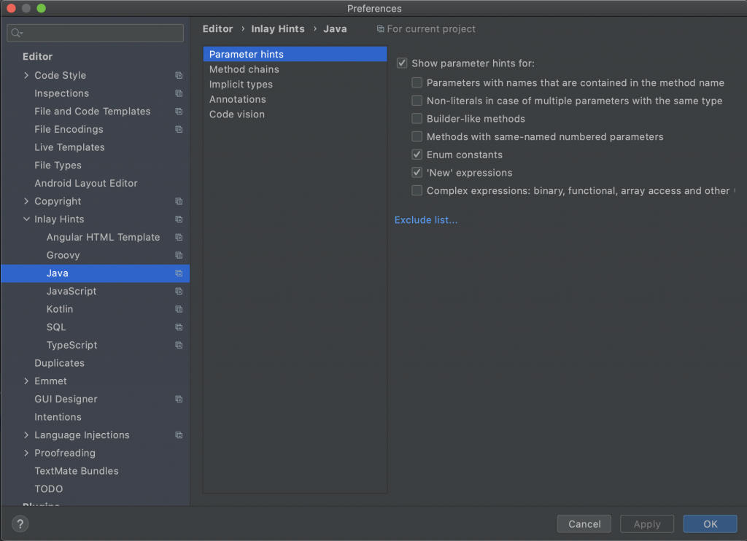The image size is (747, 541).
Task: Select Code vision hint category
Action: click(x=237, y=114)
